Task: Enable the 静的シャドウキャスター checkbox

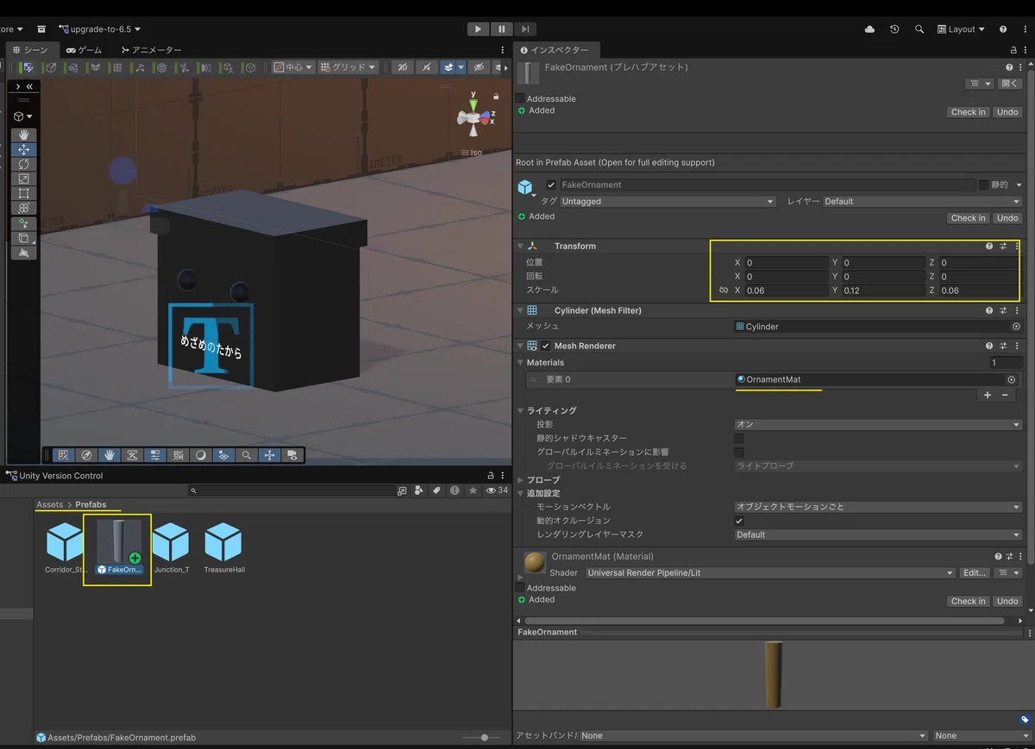Action: click(x=739, y=438)
